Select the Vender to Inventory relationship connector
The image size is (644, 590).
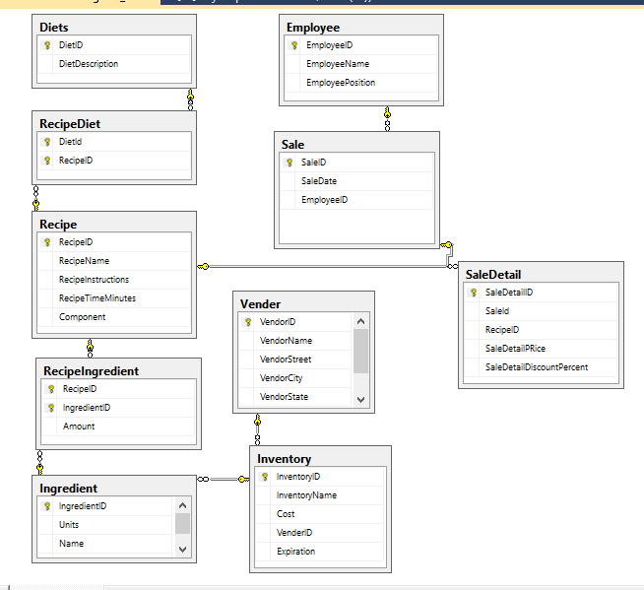pos(258,429)
